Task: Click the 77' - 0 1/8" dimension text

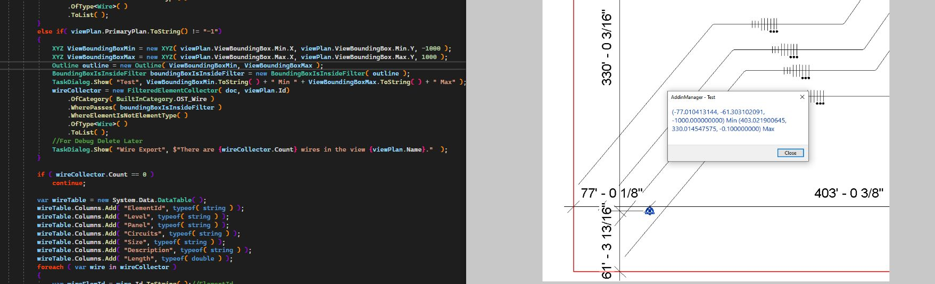Action: coord(611,193)
